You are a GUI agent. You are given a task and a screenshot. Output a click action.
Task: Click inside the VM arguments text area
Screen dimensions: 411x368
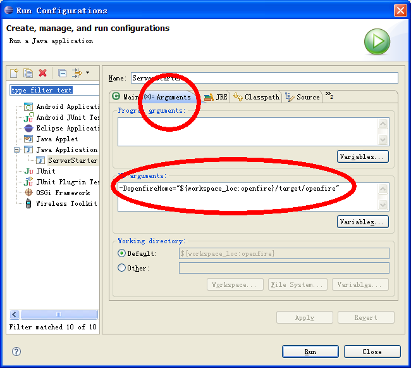point(247,197)
